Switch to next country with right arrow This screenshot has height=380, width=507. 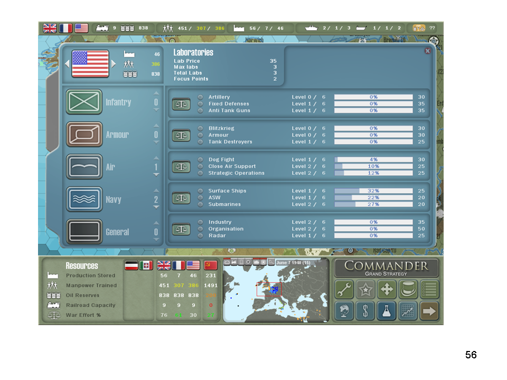click(x=114, y=63)
